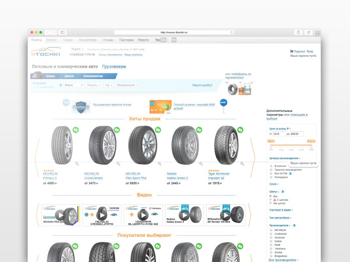Next slide arrow in Хиты продаж carousel
350x262 pixels.
click(253, 158)
